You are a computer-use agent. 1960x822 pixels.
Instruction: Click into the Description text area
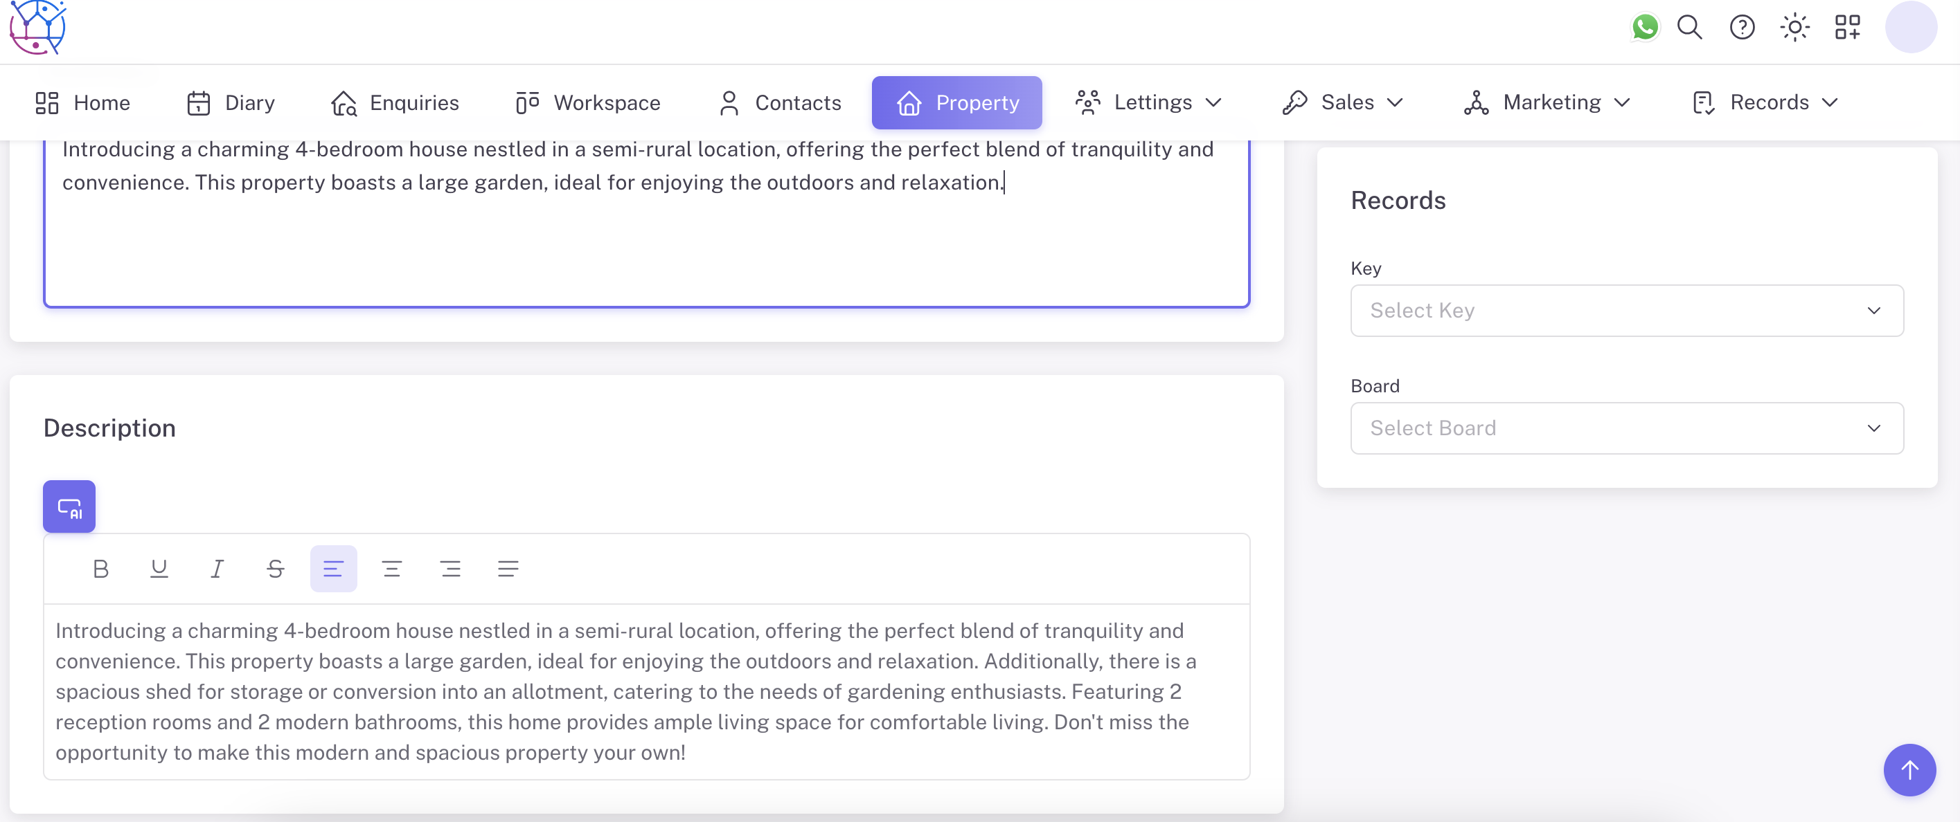click(645, 691)
